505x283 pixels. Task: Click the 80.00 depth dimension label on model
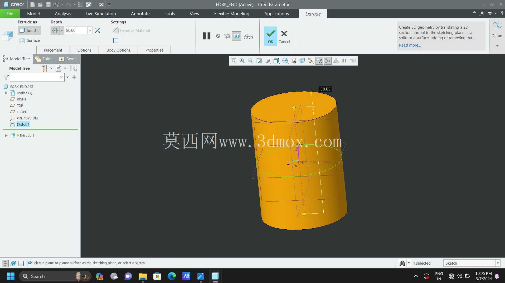coord(325,89)
